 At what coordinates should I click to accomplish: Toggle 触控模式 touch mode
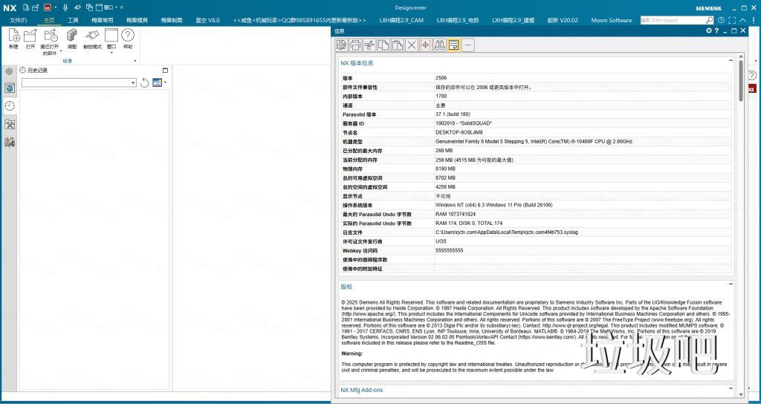click(x=92, y=39)
